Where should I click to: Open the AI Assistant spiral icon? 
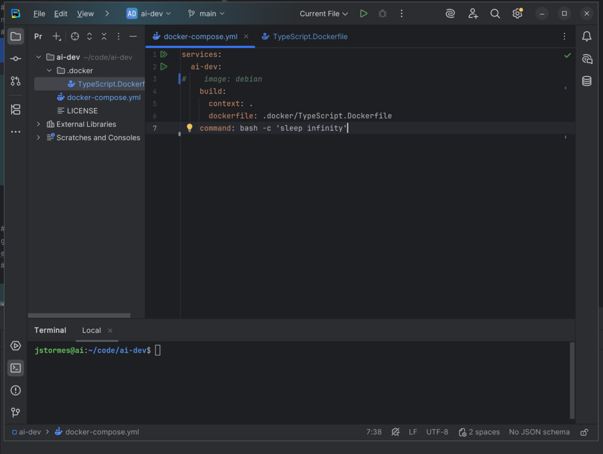point(450,14)
